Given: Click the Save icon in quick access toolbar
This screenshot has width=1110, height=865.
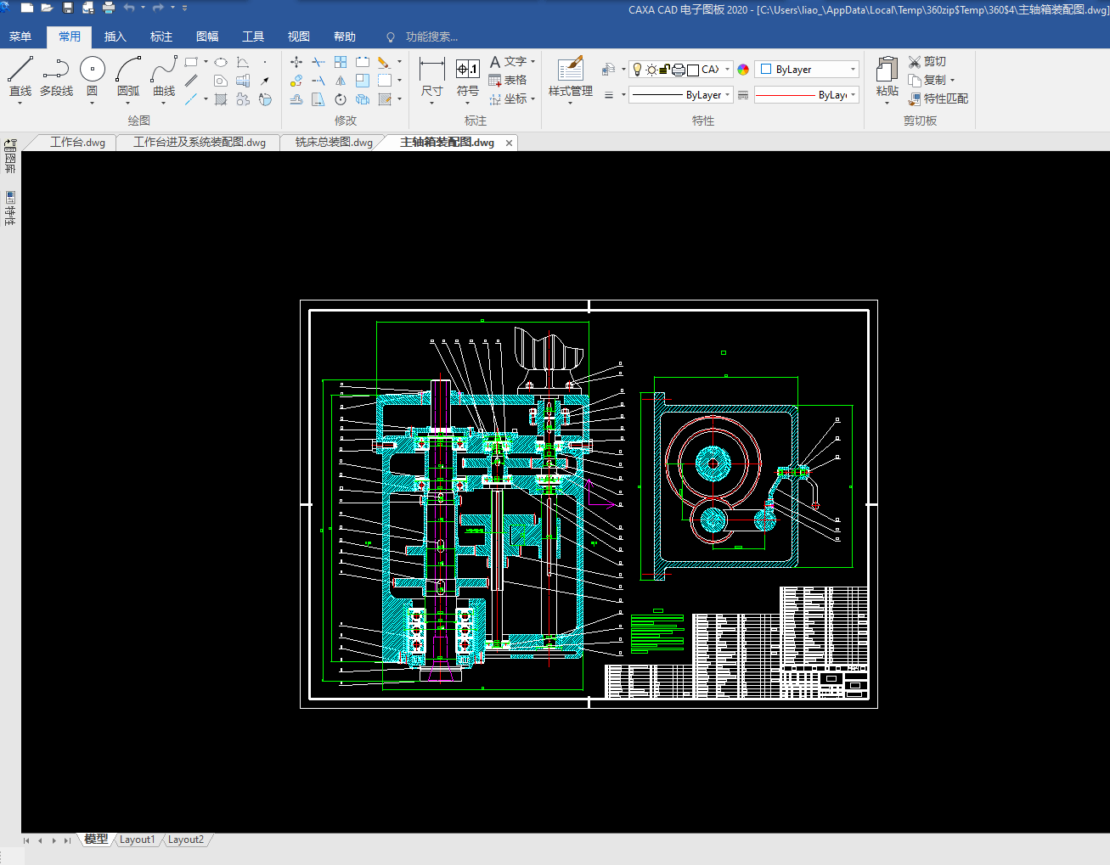Looking at the screenshot, I should [68, 8].
